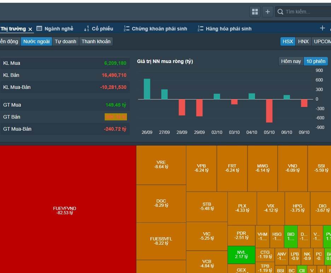The height and width of the screenshot is (273, 331).
Task: Click the plus button beside the search box
Action: pyautogui.click(x=267, y=12)
